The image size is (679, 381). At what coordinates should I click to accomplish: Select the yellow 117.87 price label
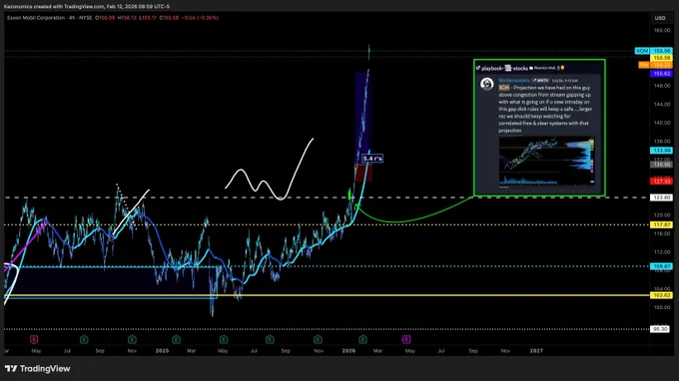click(x=662, y=224)
